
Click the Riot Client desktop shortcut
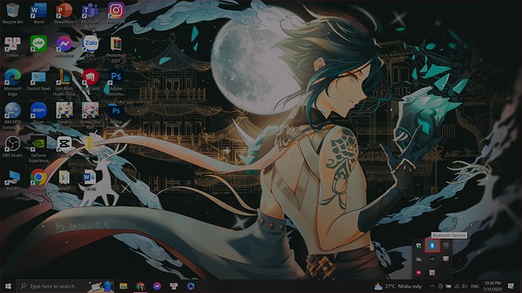pos(90,80)
